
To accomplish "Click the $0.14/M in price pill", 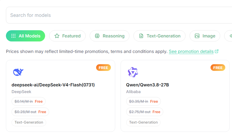I will (28, 101).
